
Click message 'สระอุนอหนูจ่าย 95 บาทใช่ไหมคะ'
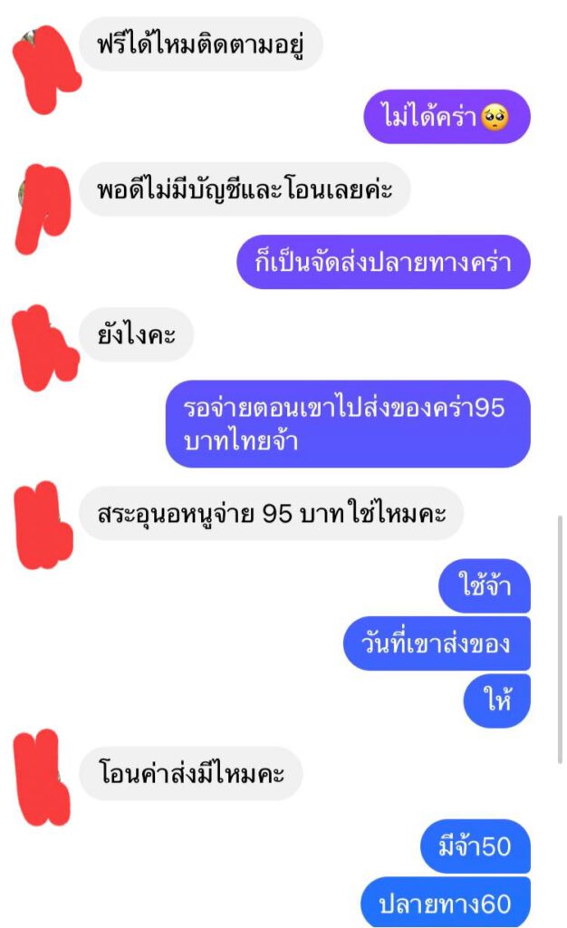[x=271, y=513]
